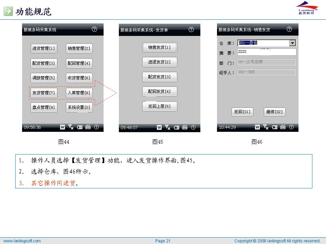Click the 图44 caption
Viewport: 326px width, 244px height.
(64, 142)
